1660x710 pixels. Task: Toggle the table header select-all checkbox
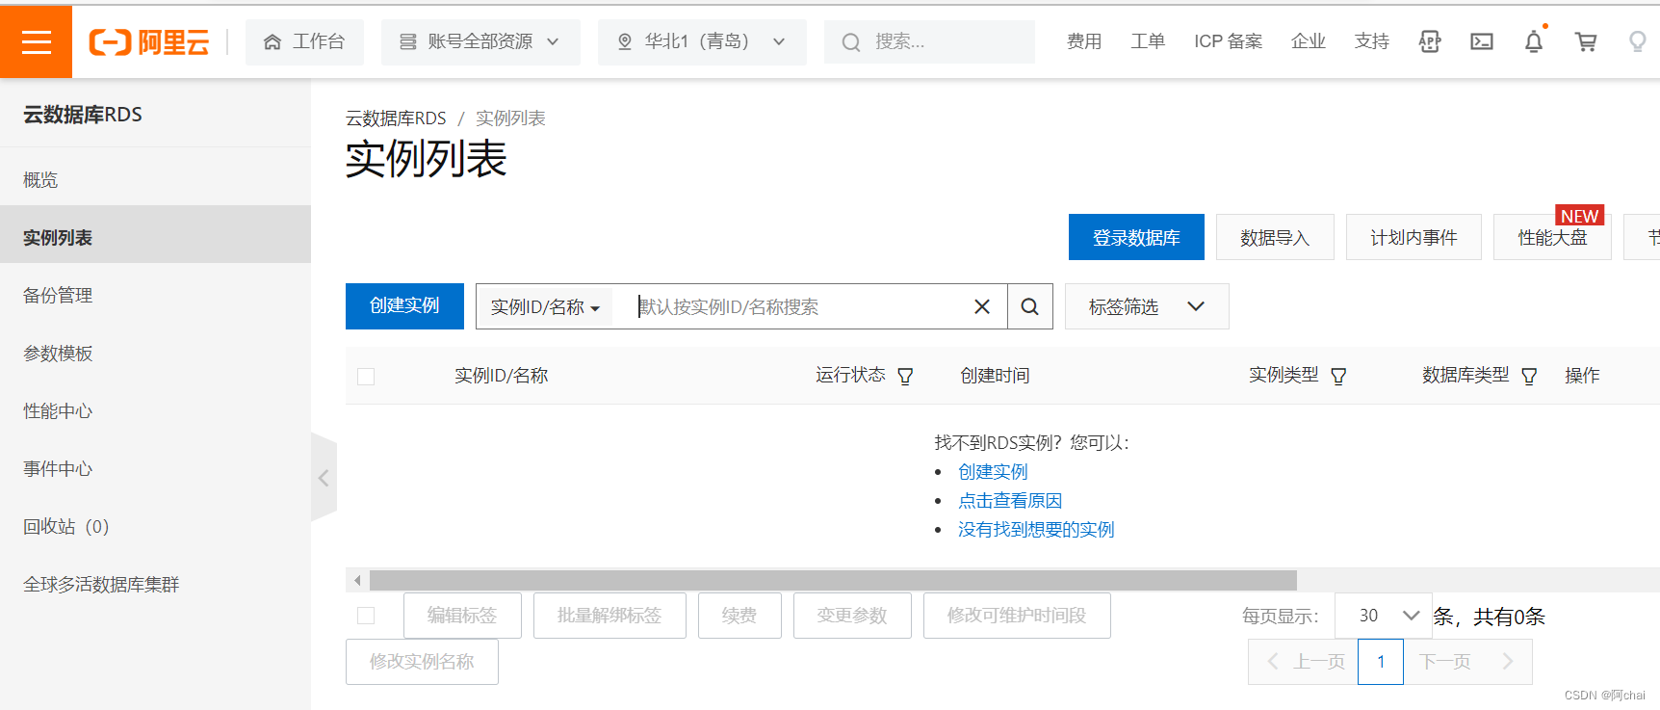pyautogui.click(x=366, y=377)
